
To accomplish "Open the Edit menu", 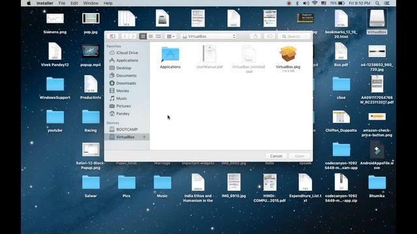I will point(74,3).
